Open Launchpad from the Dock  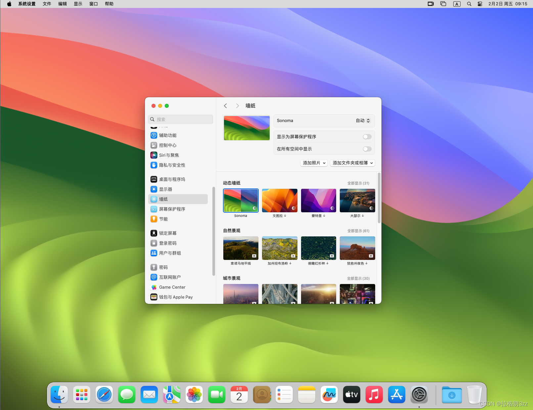point(82,394)
